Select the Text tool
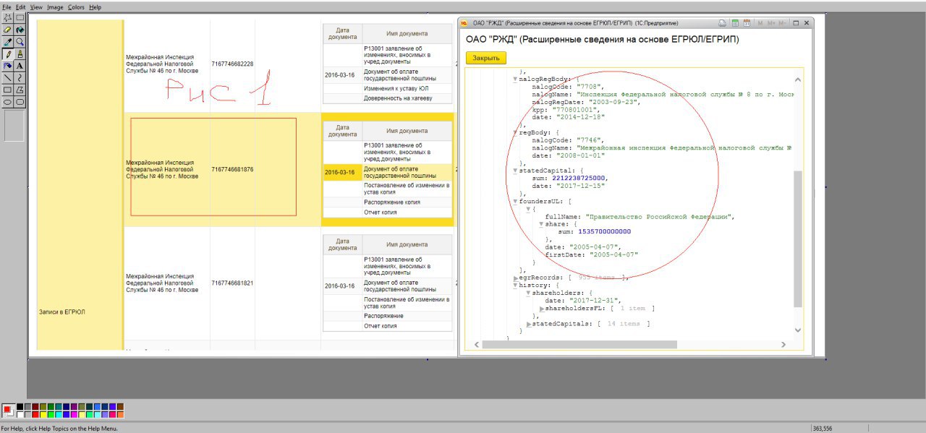This screenshot has width=926, height=433. (x=20, y=65)
